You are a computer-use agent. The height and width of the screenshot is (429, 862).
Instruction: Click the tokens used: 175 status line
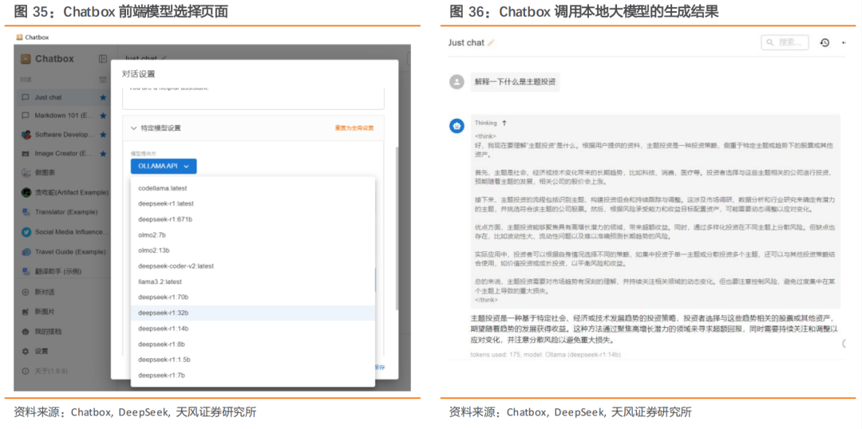click(545, 354)
